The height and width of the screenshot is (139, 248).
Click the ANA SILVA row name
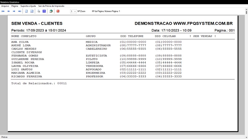tap(20, 42)
